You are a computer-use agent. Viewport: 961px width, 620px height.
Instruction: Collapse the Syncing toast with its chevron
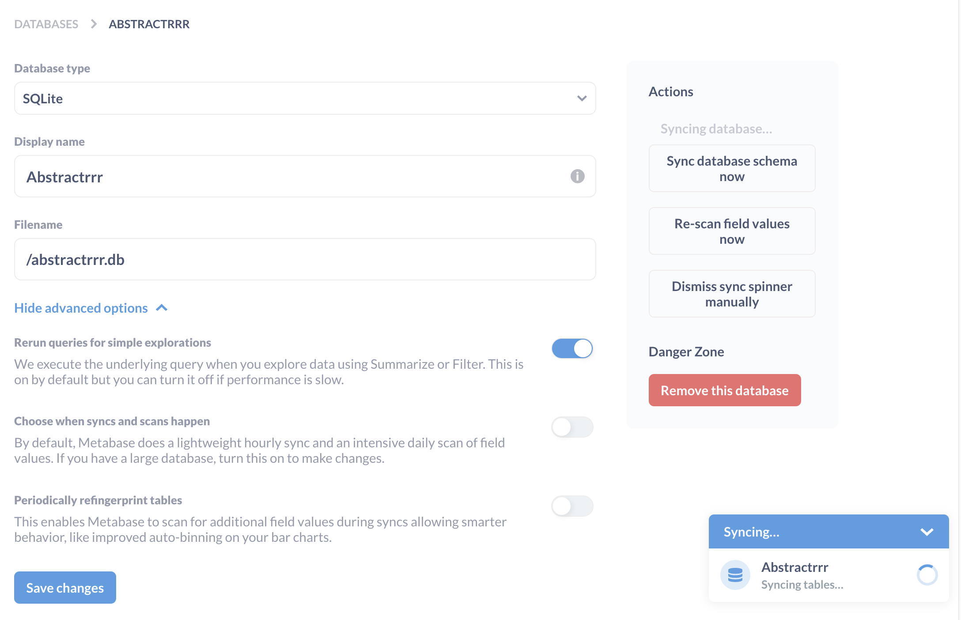pyautogui.click(x=927, y=532)
